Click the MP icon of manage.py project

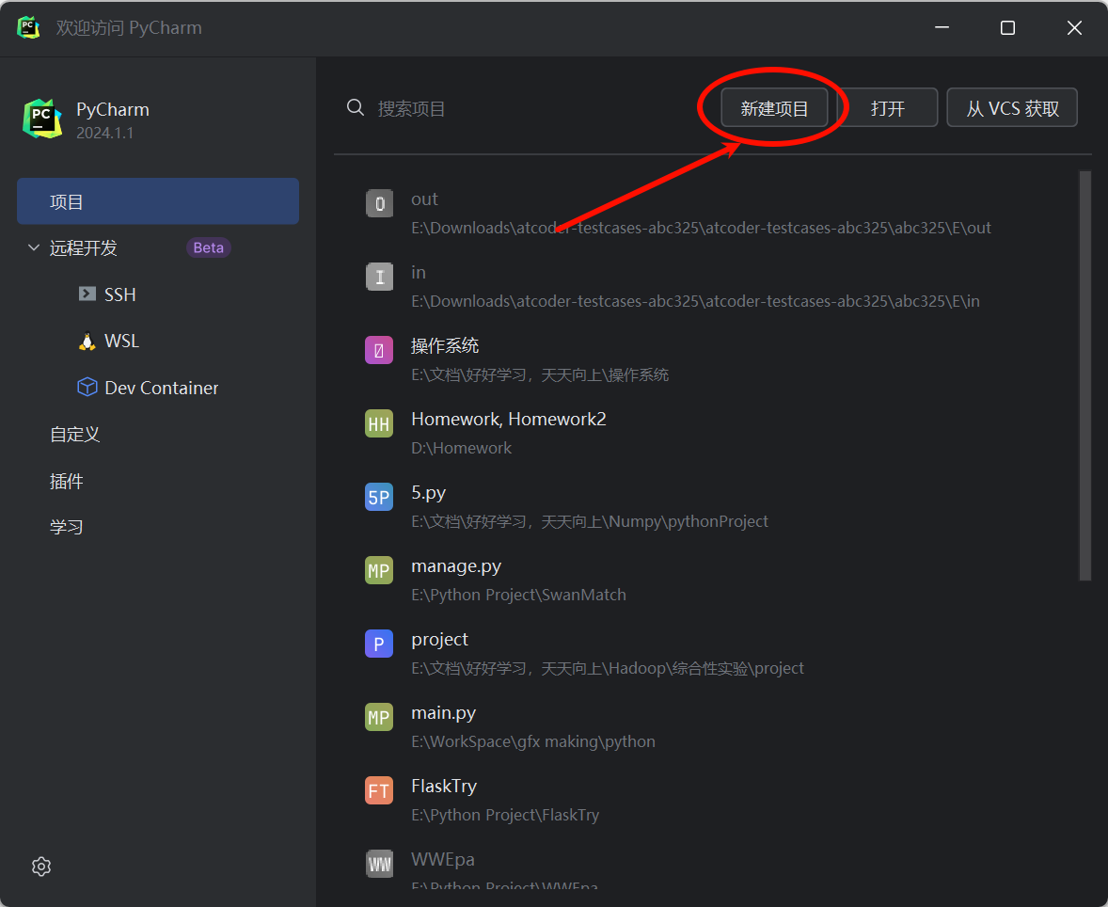pos(379,570)
